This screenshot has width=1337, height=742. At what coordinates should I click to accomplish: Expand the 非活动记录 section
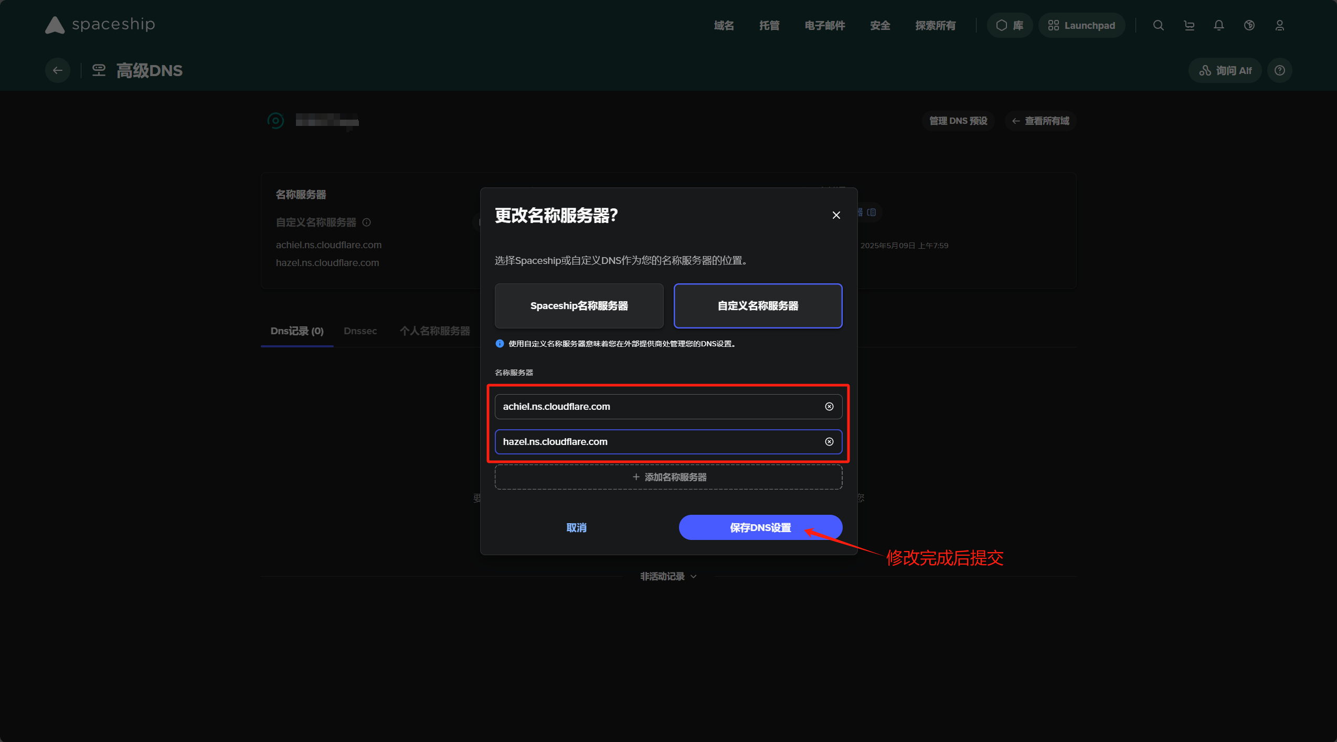click(x=668, y=576)
